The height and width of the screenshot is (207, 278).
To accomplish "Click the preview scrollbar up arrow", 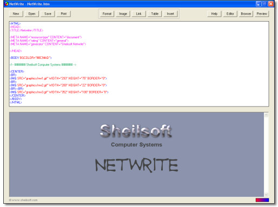I will (x=266, y=115).
